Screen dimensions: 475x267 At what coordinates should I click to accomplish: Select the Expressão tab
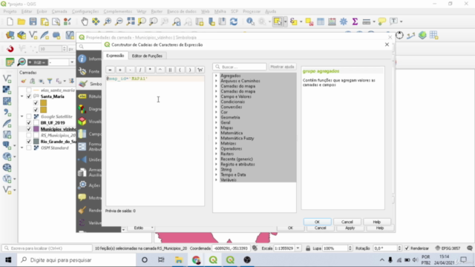[115, 56]
